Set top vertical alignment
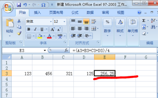Image resolution: width=158 pixels, height=98 pixels. pos(73,21)
